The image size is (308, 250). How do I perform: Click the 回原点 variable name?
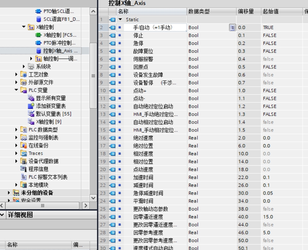coord(141,67)
